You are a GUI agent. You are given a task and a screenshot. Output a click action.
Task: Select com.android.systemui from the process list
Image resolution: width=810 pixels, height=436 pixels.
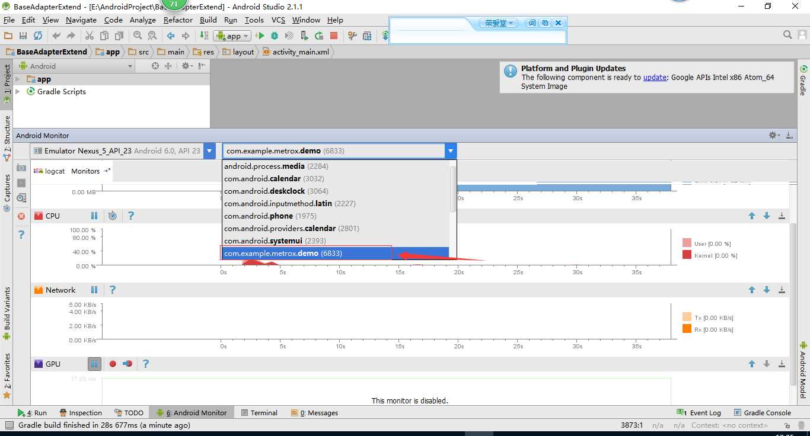pos(336,241)
